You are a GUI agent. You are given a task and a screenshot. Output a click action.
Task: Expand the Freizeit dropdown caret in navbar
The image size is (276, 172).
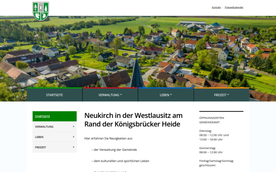click(228, 95)
